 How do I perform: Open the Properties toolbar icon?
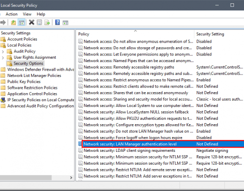pos(39,22)
